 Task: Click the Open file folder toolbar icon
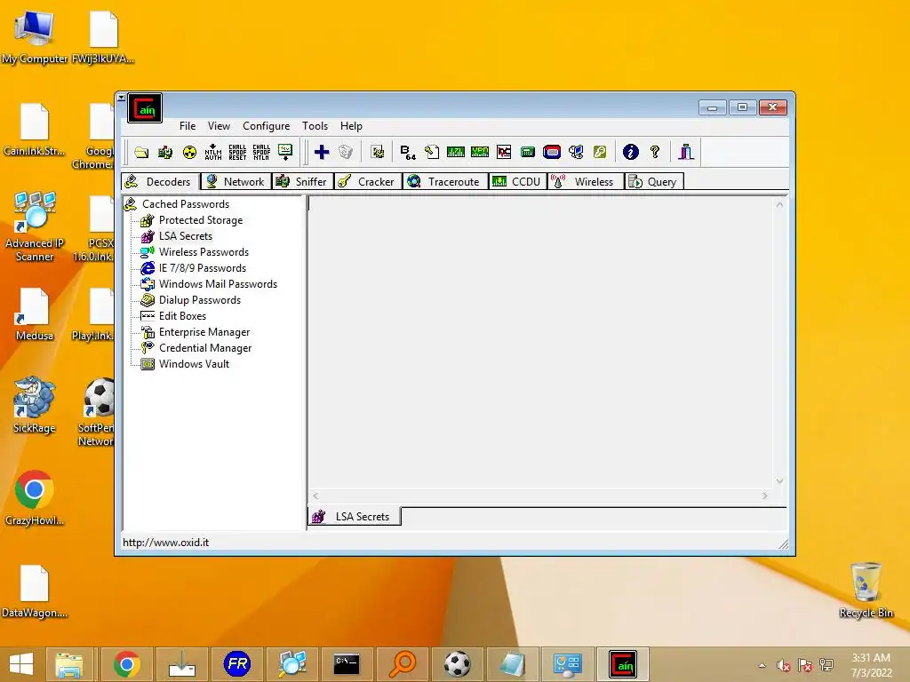[x=141, y=153]
